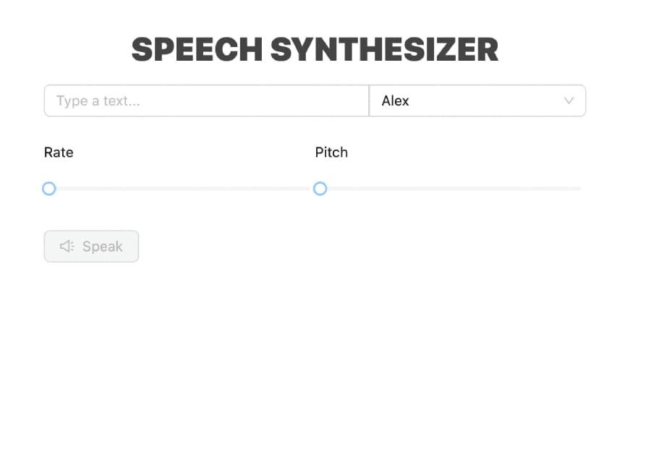Click the word SPEECH in the title

tap(197, 50)
